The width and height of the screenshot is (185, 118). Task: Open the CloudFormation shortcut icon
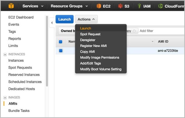[160, 6]
